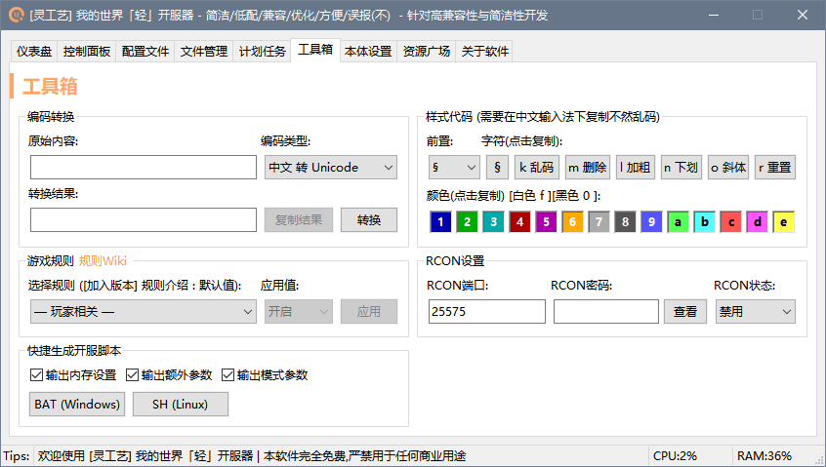The width and height of the screenshot is (826, 467).
Task: Open the 文件管理 tab
Action: (x=203, y=51)
